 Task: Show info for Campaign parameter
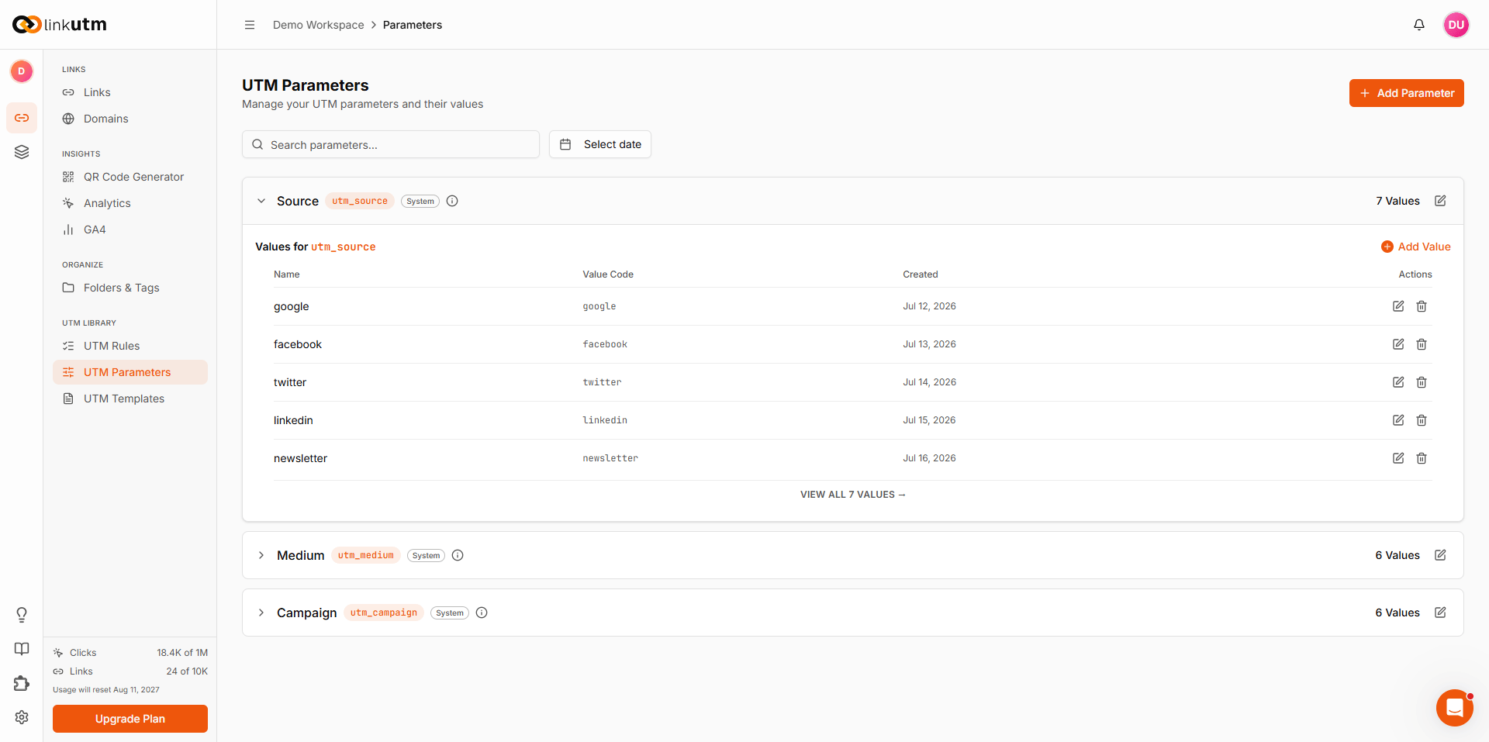click(x=482, y=613)
